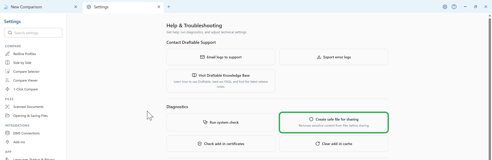492x160 pixels.
Task: Click the Run system check button
Action: point(221,122)
